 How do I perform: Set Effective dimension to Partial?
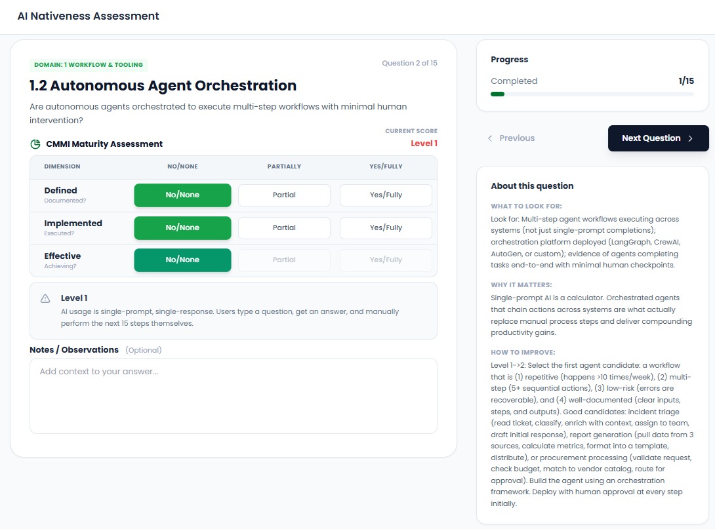284,260
